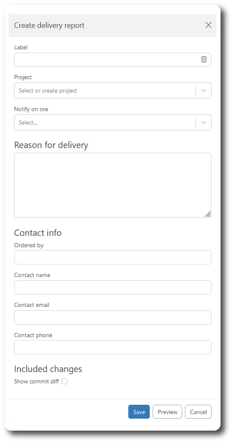
Task: Expand the Notify on cve dropdown arrow
Action: [x=203, y=123]
